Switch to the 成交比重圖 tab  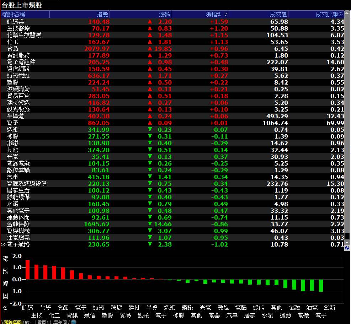35,322
